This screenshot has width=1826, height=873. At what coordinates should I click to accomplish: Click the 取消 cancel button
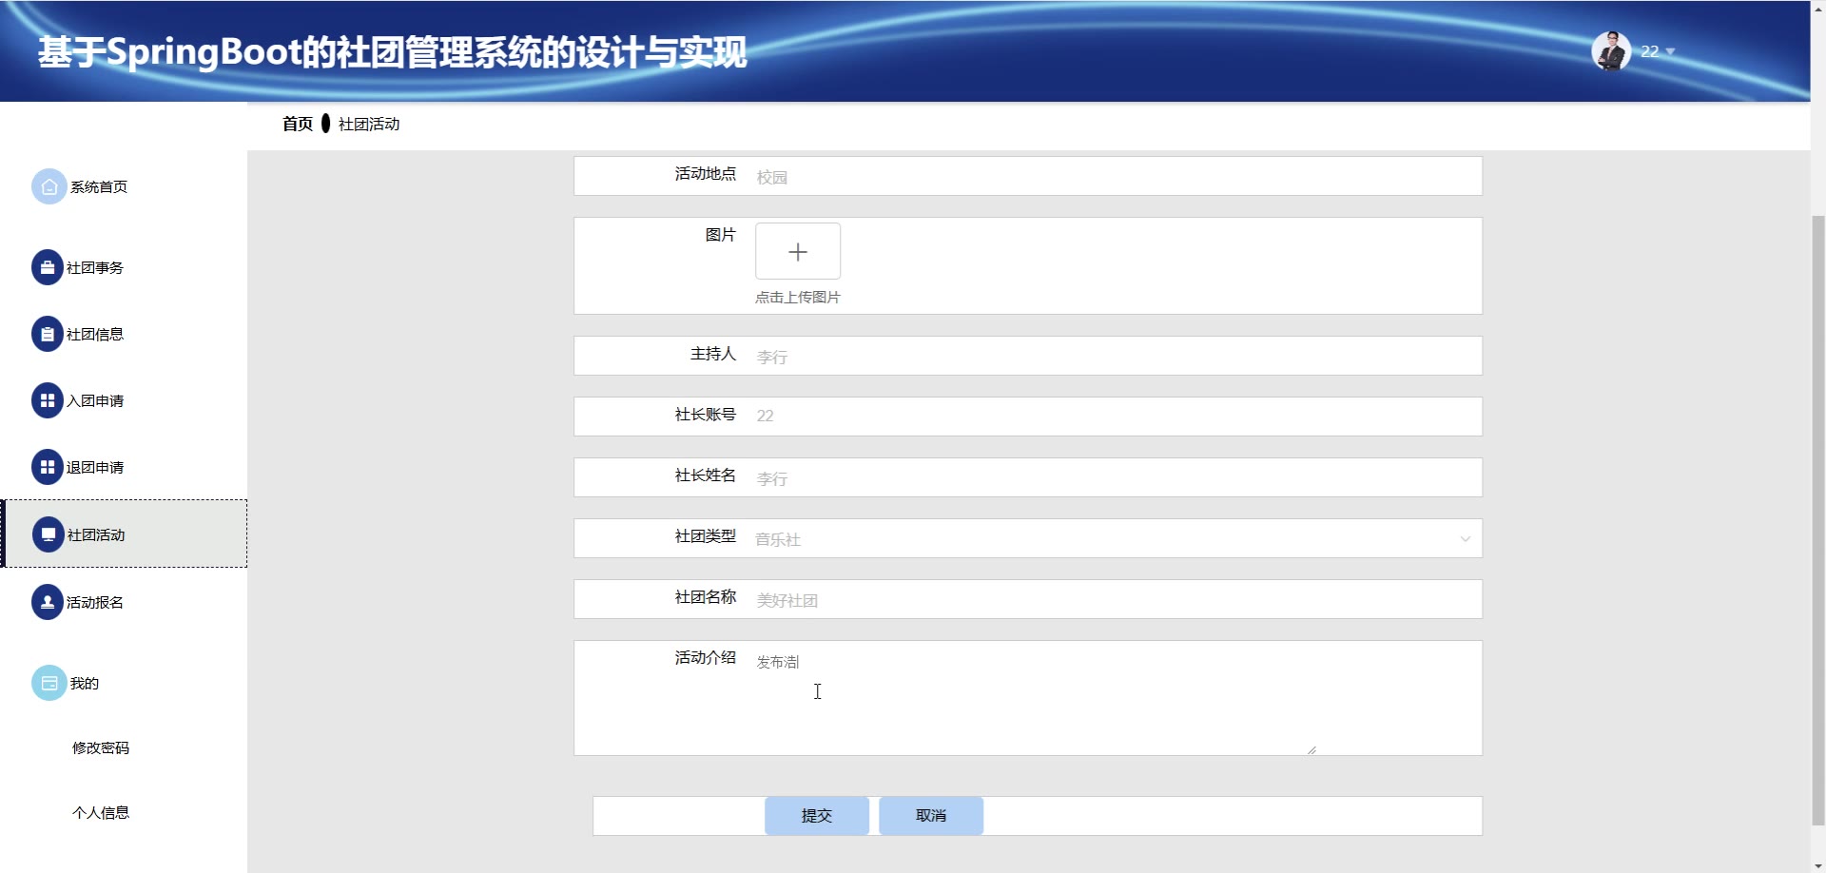pyautogui.click(x=931, y=816)
